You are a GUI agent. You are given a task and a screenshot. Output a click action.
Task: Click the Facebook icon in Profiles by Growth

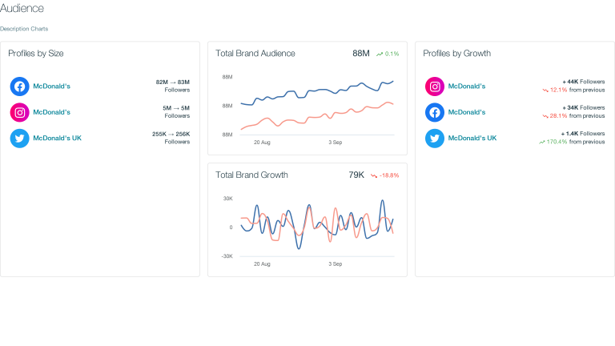(x=435, y=112)
